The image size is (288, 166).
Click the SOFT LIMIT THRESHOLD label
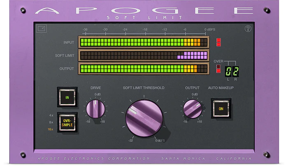pyautogui.click(x=144, y=88)
